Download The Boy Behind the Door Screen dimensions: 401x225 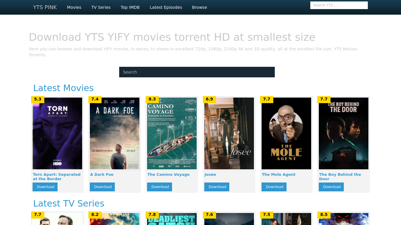point(331,187)
